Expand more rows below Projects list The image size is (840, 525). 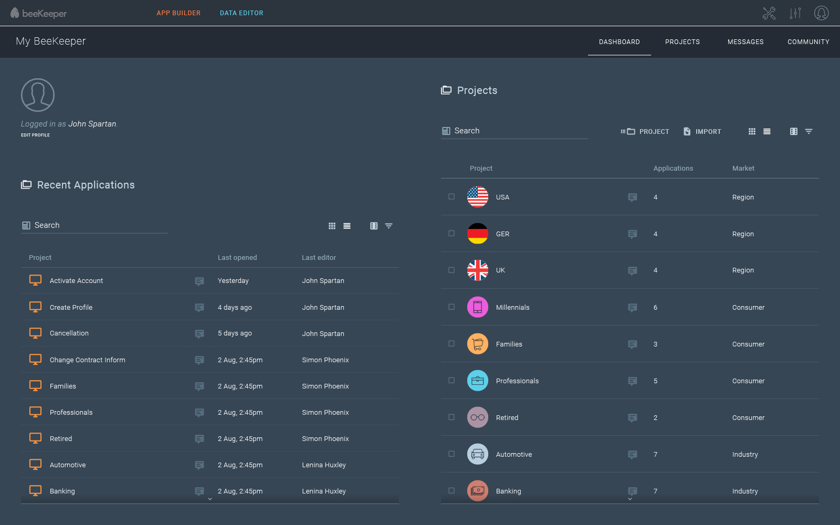[x=630, y=499]
